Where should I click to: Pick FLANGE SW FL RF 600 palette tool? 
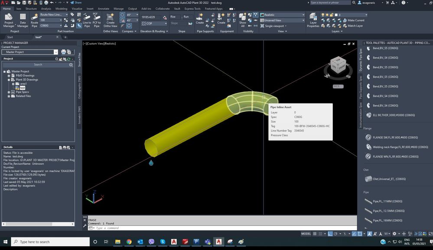[392, 137]
